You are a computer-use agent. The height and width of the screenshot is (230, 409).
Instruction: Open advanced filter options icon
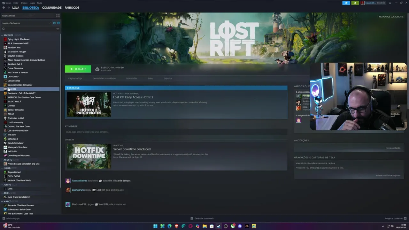(x=58, y=29)
